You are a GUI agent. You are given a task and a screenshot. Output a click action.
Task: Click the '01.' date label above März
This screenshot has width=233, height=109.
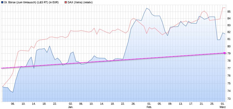pos(223,104)
